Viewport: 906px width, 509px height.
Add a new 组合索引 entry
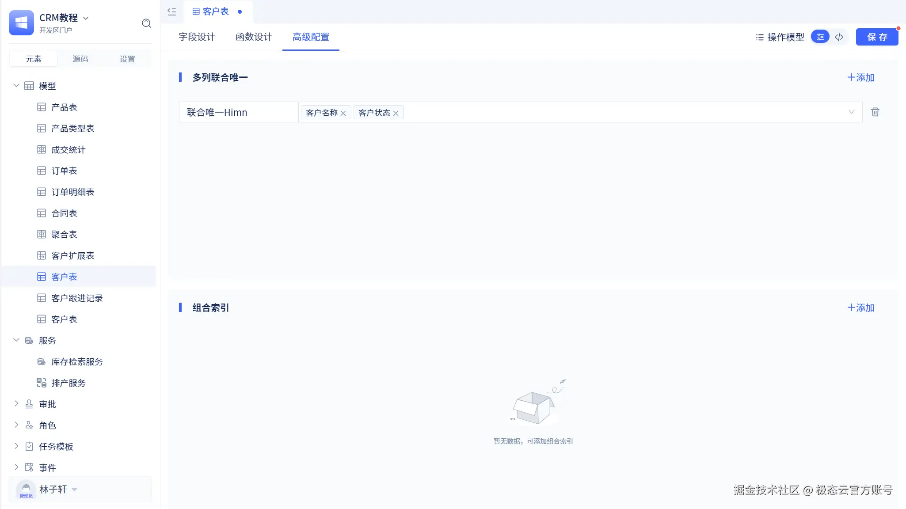click(860, 308)
